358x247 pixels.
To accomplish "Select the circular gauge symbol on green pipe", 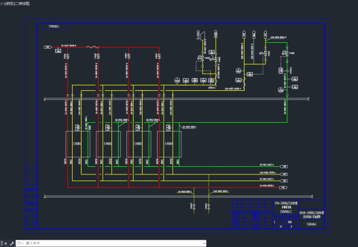I will (x=281, y=90).
